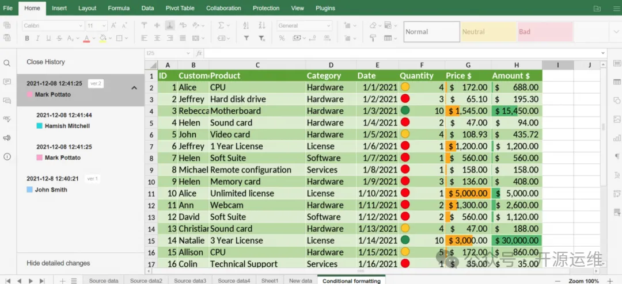Screen dimensions: 622x284
Task: Click Hide detailed changes
Action: pos(58,263)
